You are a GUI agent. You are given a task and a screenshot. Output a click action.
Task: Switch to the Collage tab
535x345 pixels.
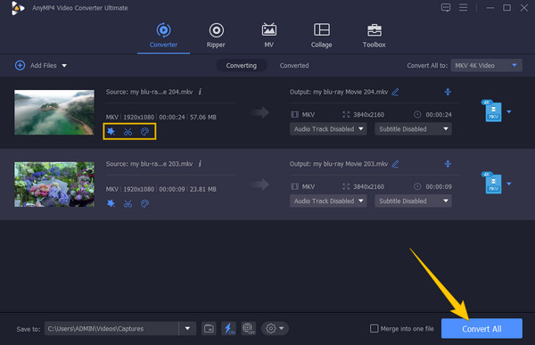click(321, 36)
